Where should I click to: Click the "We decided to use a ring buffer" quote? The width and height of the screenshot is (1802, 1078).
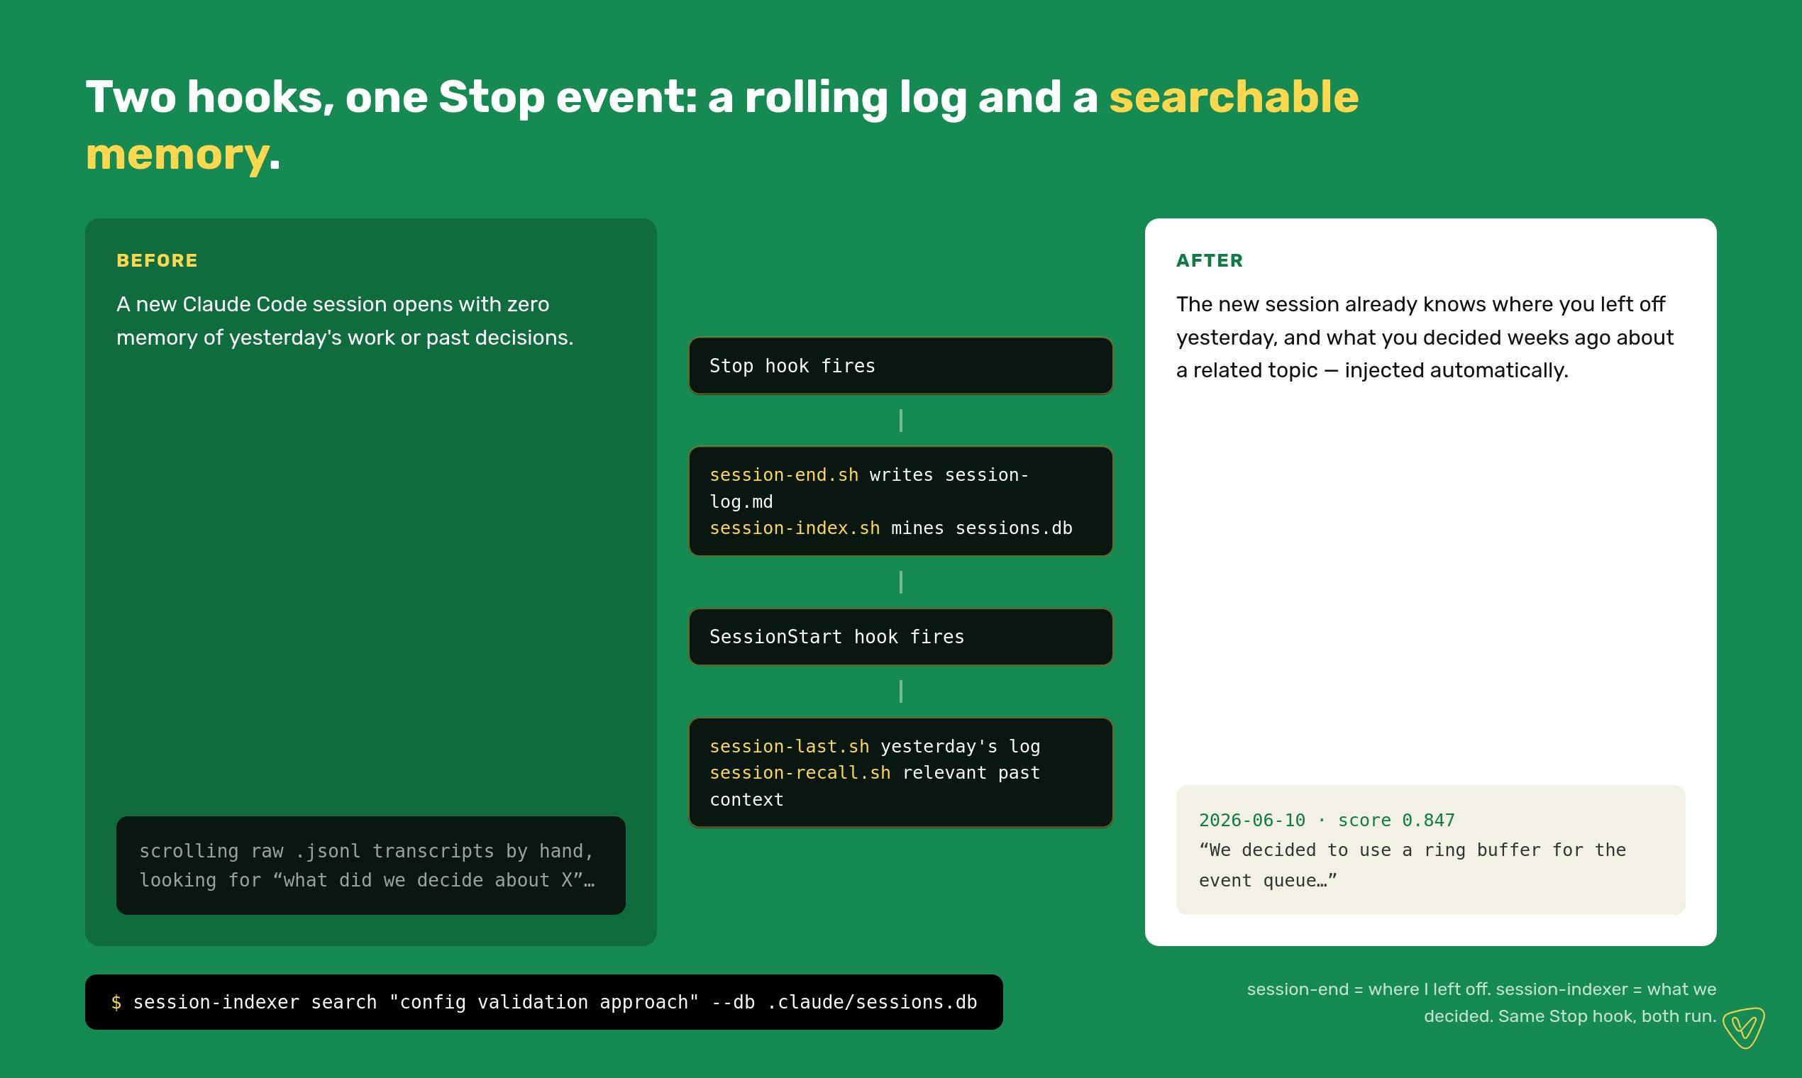[1413, 865]
